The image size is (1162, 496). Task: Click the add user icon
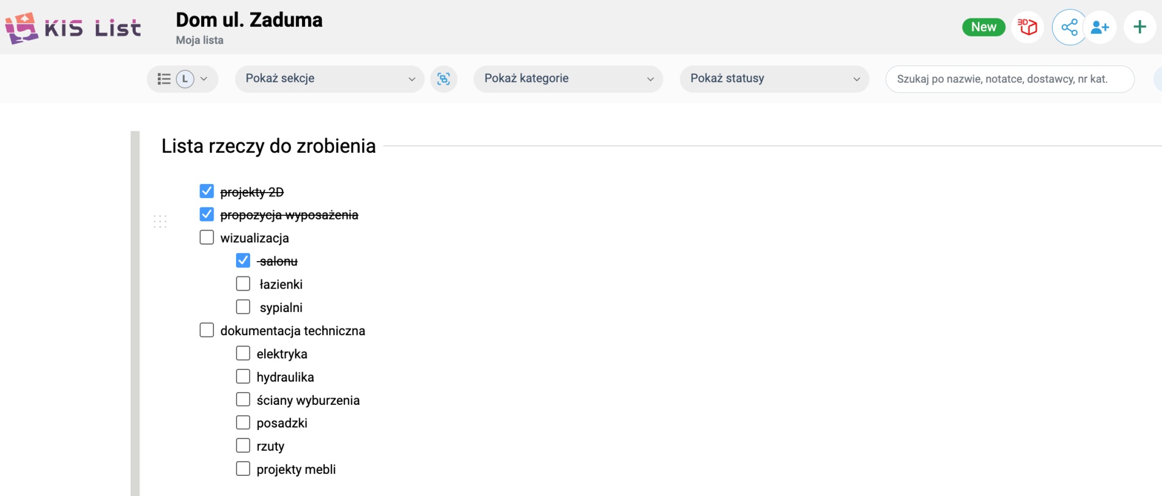1100,27
